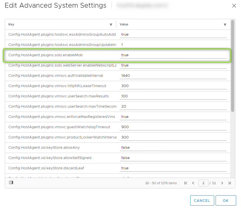Change the keyStore.allowAny value field
Viewport: 241px width, 209px height.
173,147
